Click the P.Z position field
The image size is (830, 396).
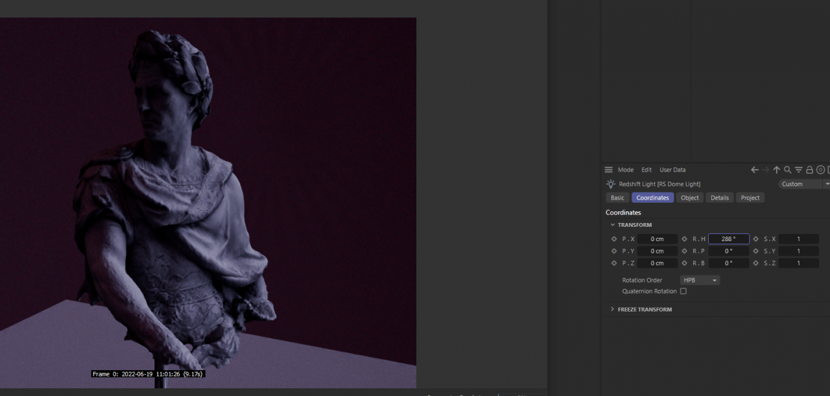(x=658, y=263)
